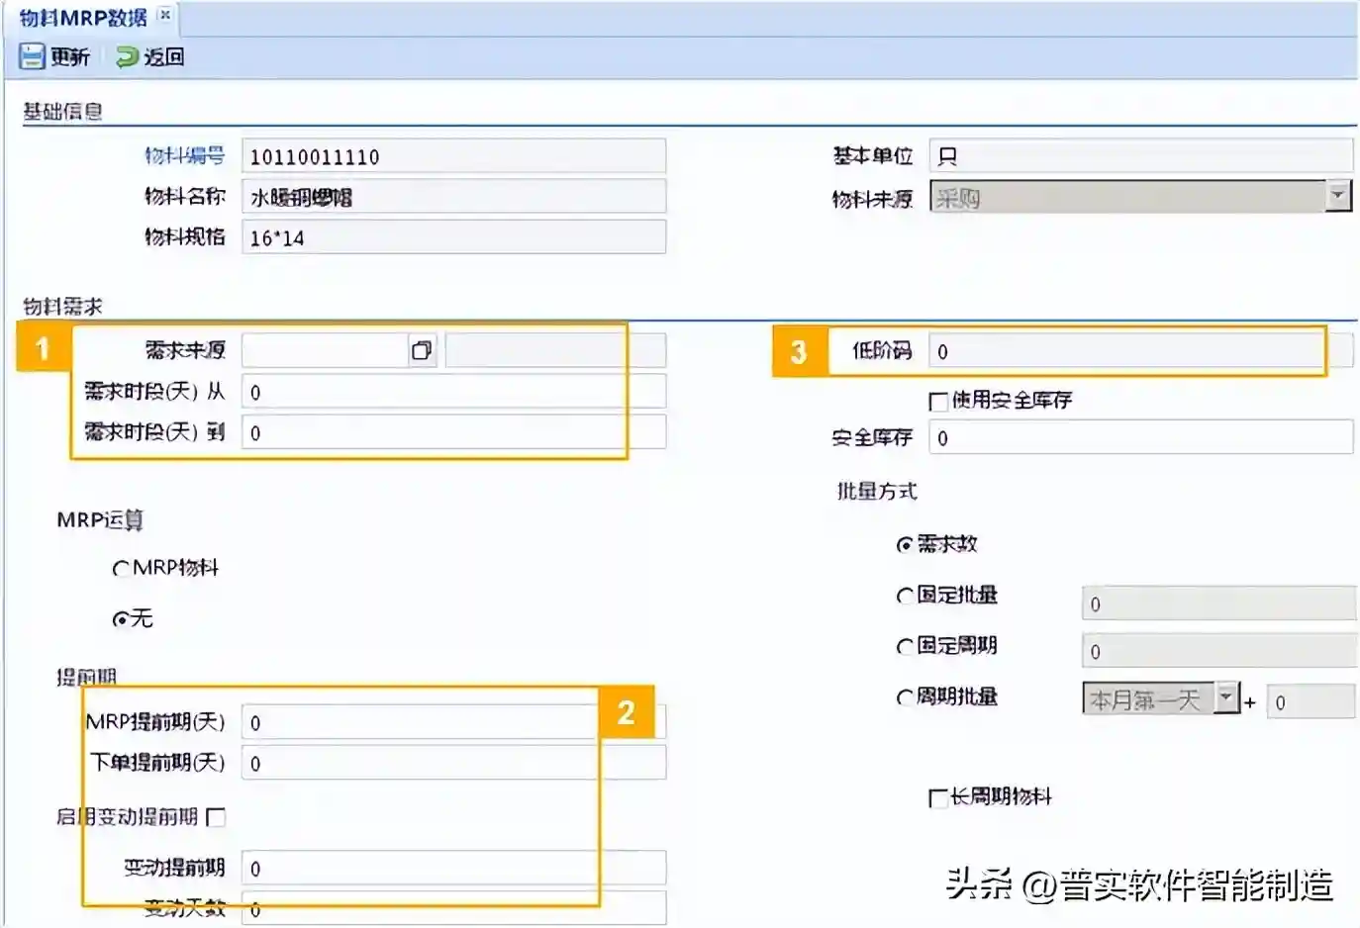
Task: Open the 本月第一天 dropdown
Action: [1226, 698]
